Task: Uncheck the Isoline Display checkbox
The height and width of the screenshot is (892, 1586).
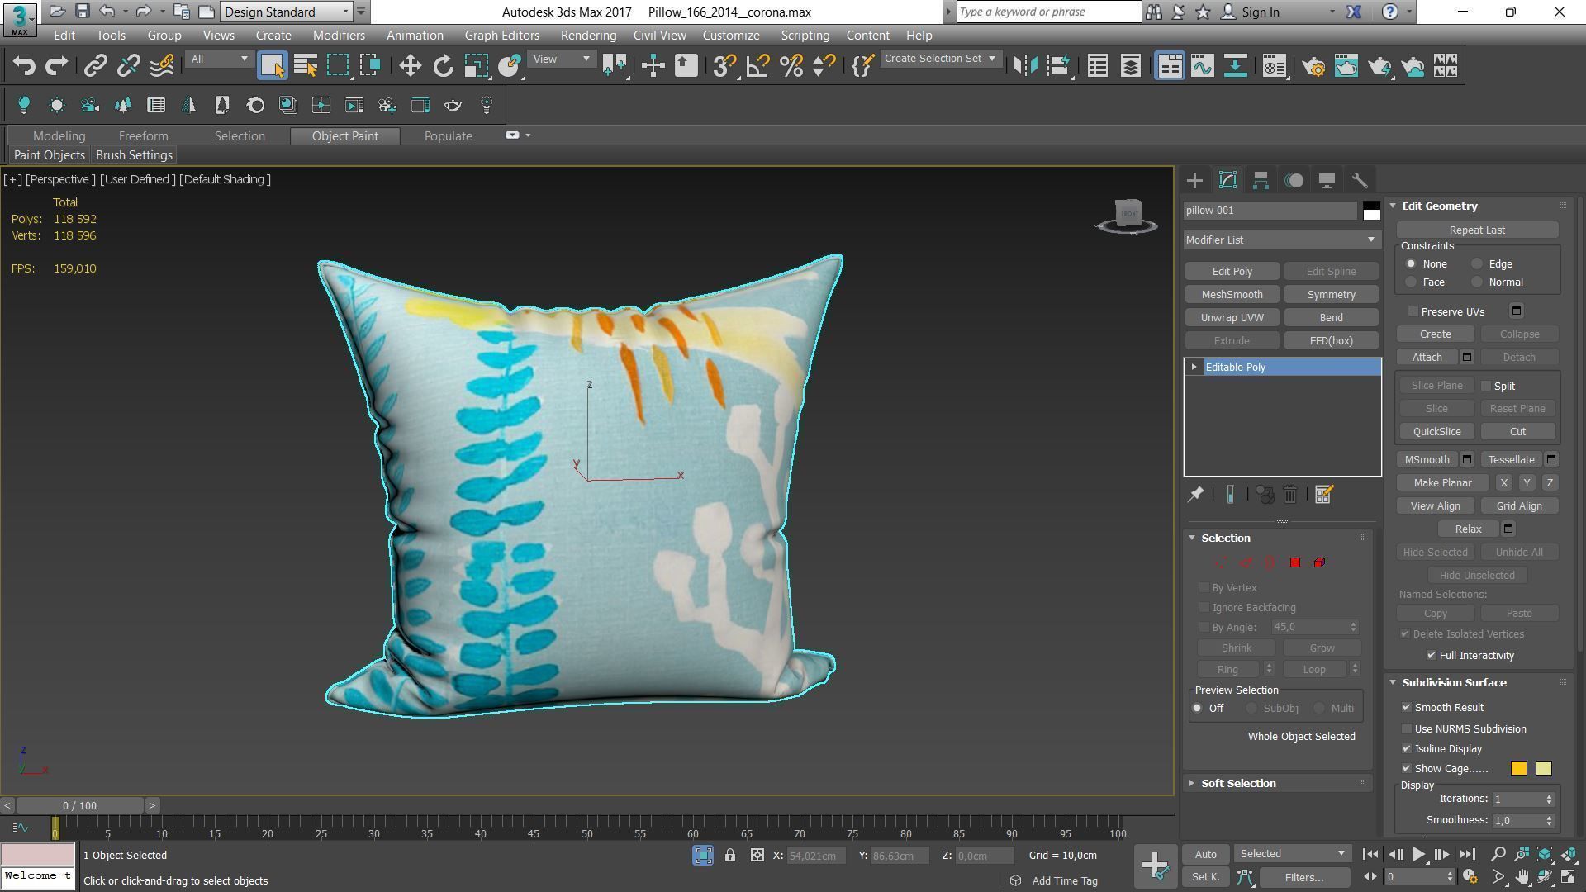Action: point(1407,748)
